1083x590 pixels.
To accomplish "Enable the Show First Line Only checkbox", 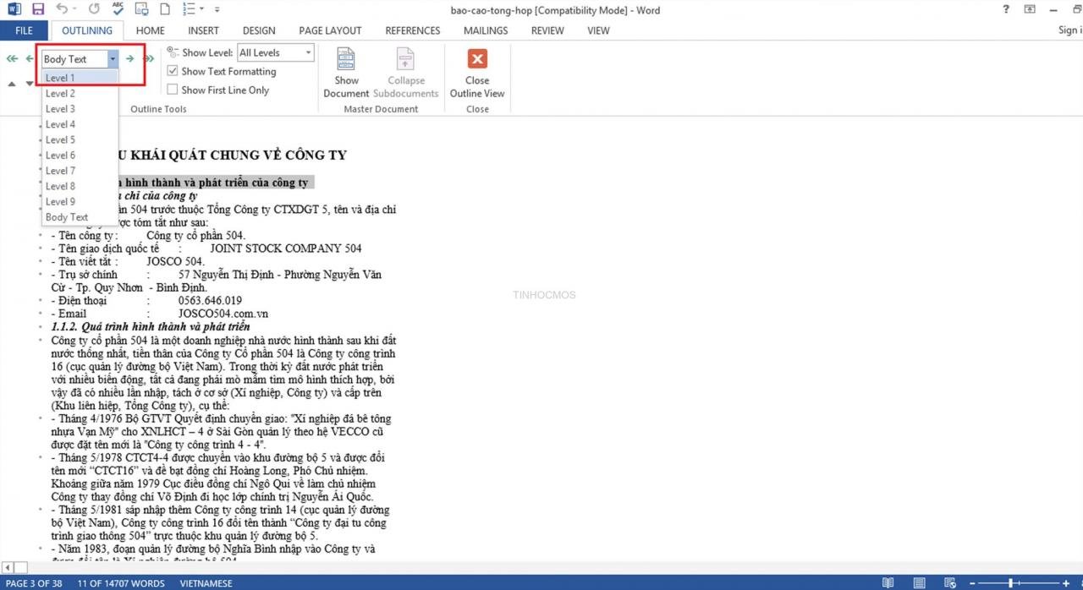I will [173, 90].
